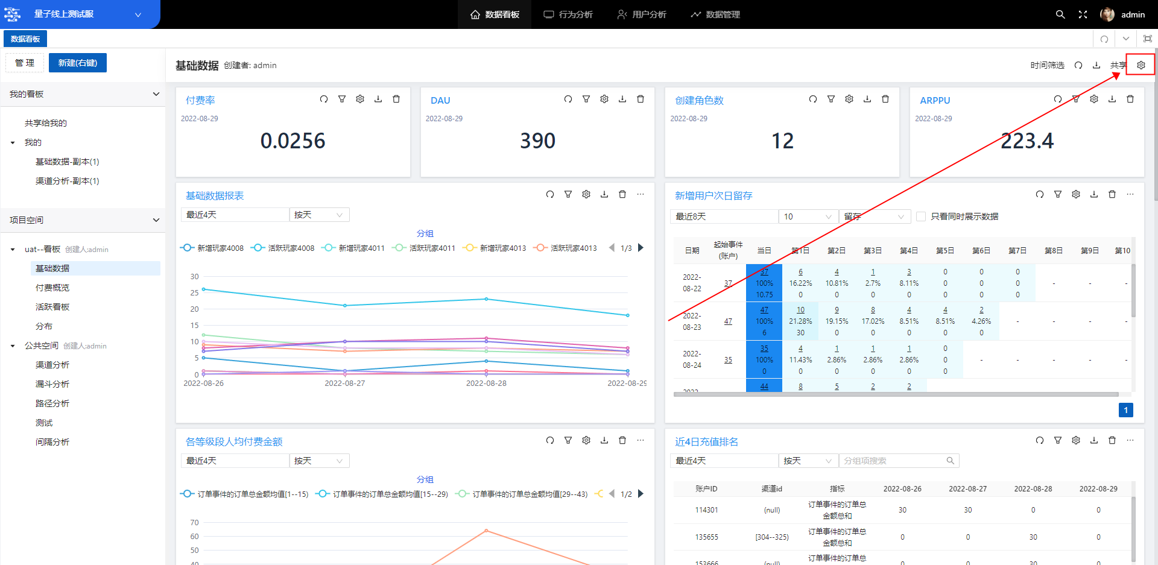Toggle fullscreen icon next to search
The image size is (1158, 565).
(1083, 14)
